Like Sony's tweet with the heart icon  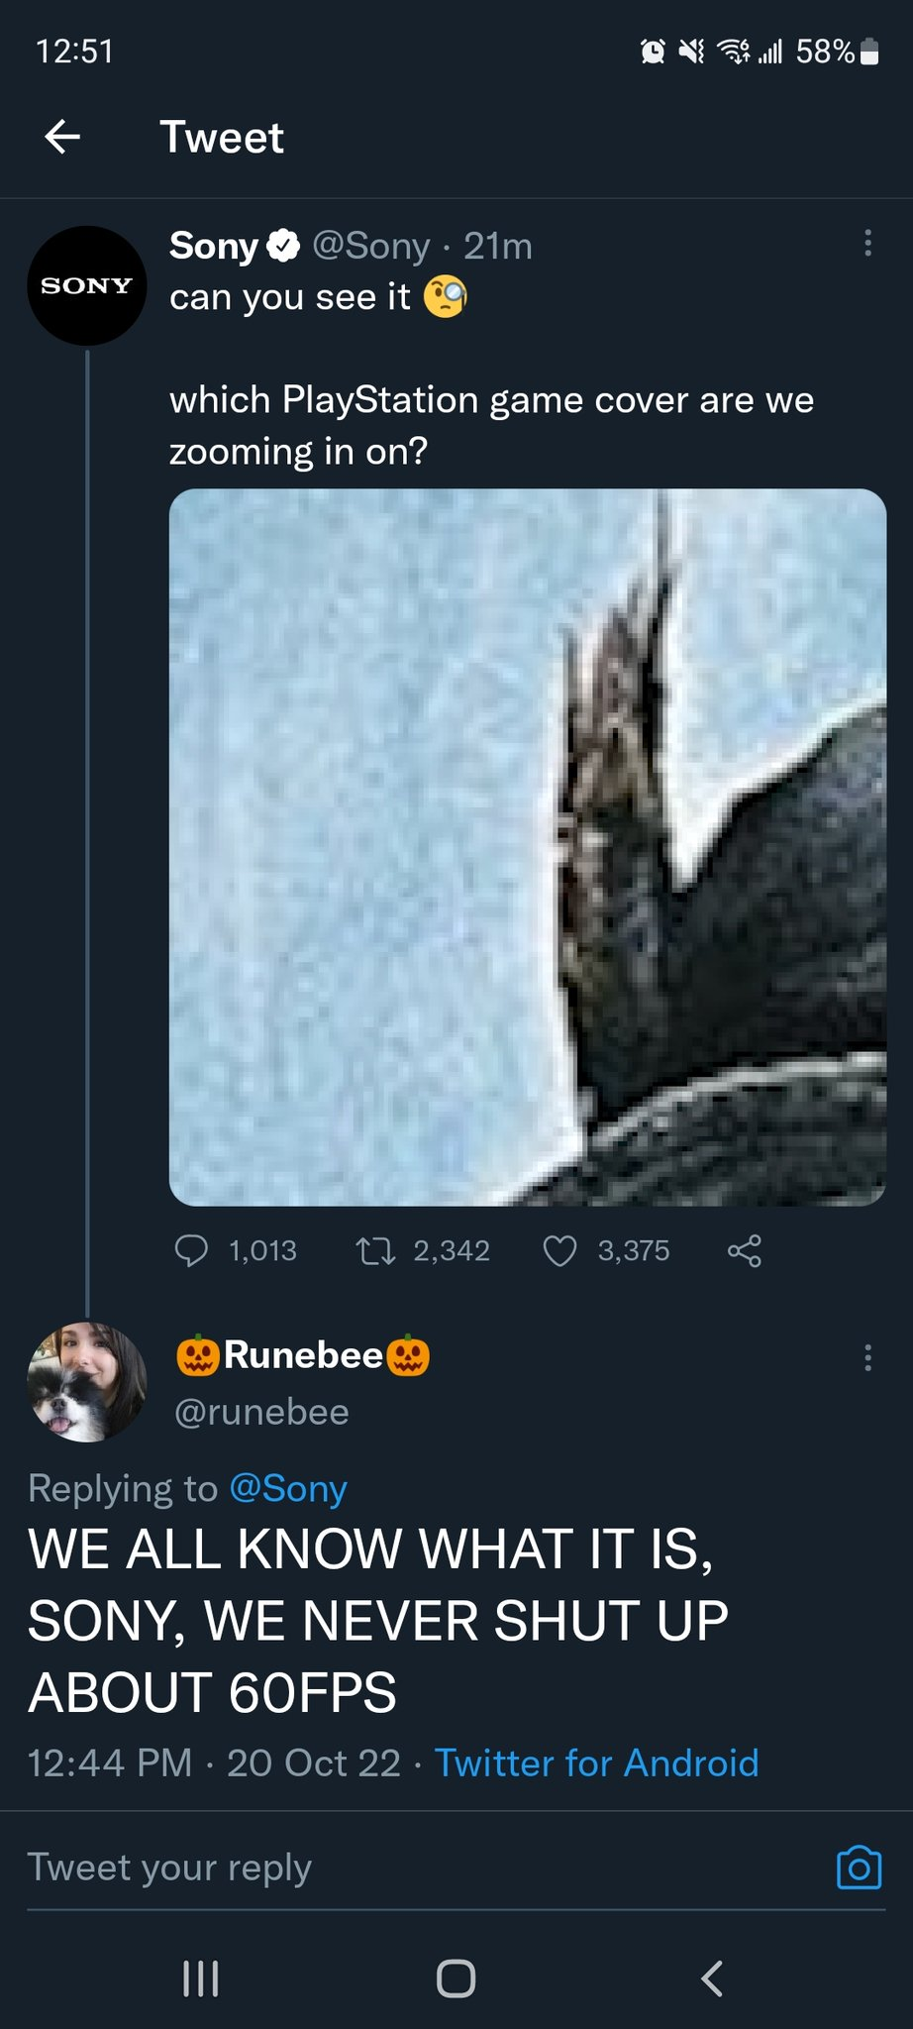click(560, 1250)
